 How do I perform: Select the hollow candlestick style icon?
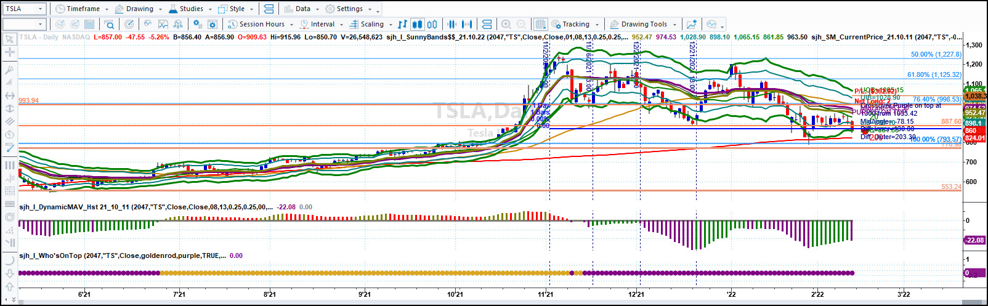pyautogui.click(x=432, y=24)
